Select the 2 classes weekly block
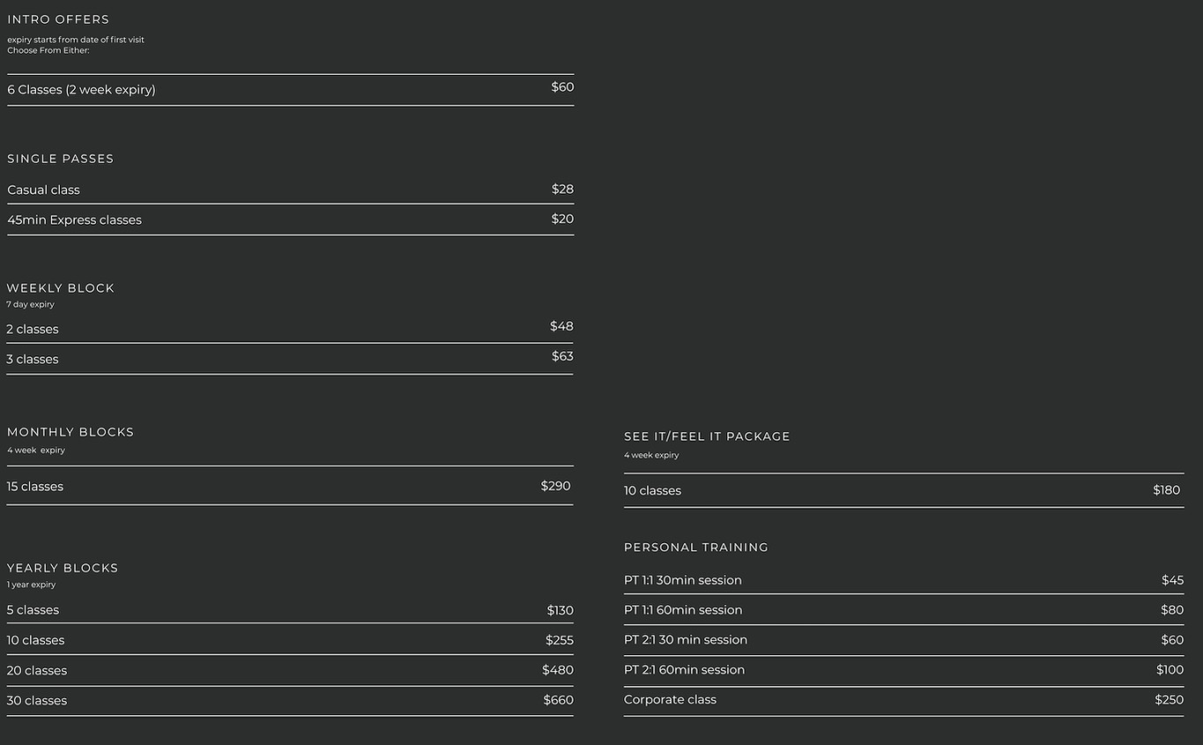The height and width of the screenshot is (745, 1203). point(33,329)
